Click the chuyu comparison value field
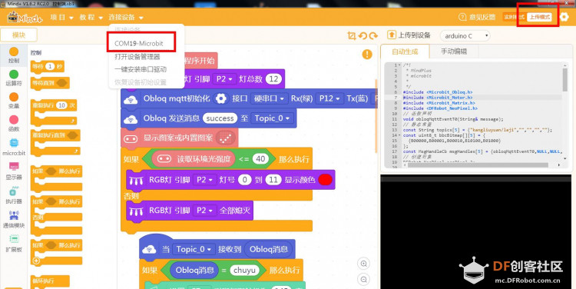The width and height of the screenshot is (576, 289). coord(244,271)
